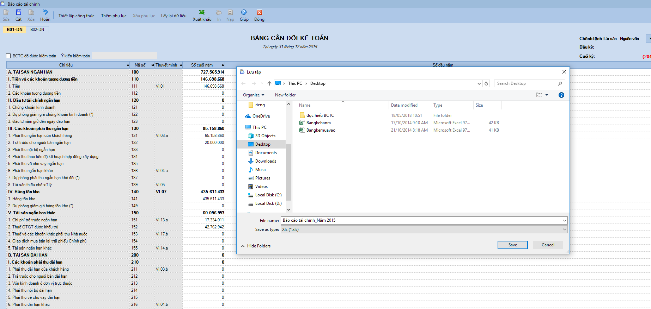Collapse folders with Hide Folders
Screen dimensions: 651x309
pyautogui.click(x=256, y=246)
